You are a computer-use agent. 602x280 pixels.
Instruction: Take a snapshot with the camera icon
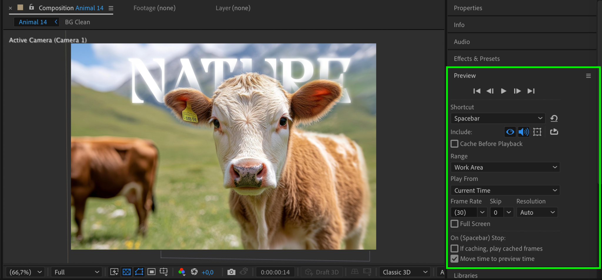(x=231, y=272)
